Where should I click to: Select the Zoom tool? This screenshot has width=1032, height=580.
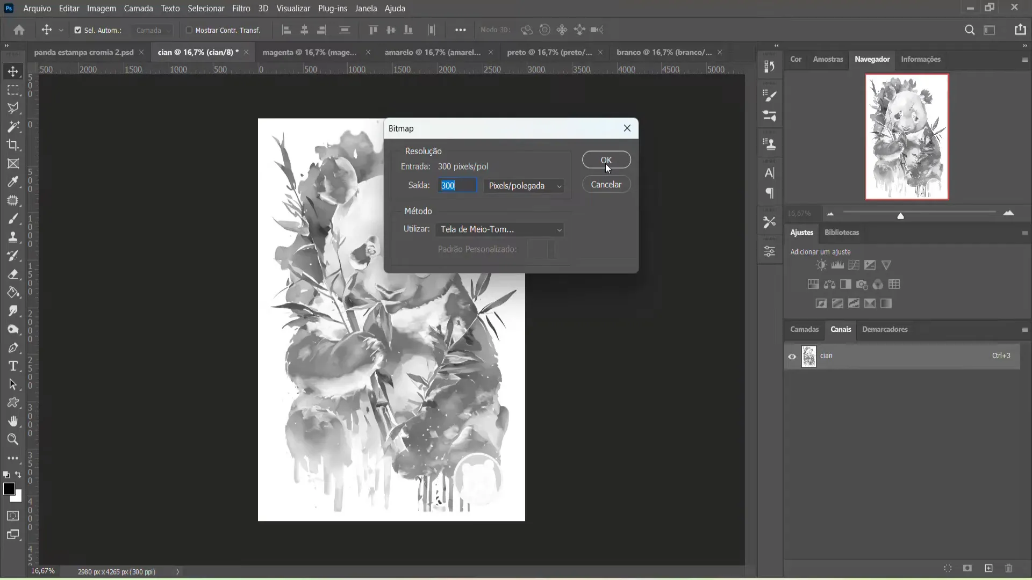[x=13, y=440]
